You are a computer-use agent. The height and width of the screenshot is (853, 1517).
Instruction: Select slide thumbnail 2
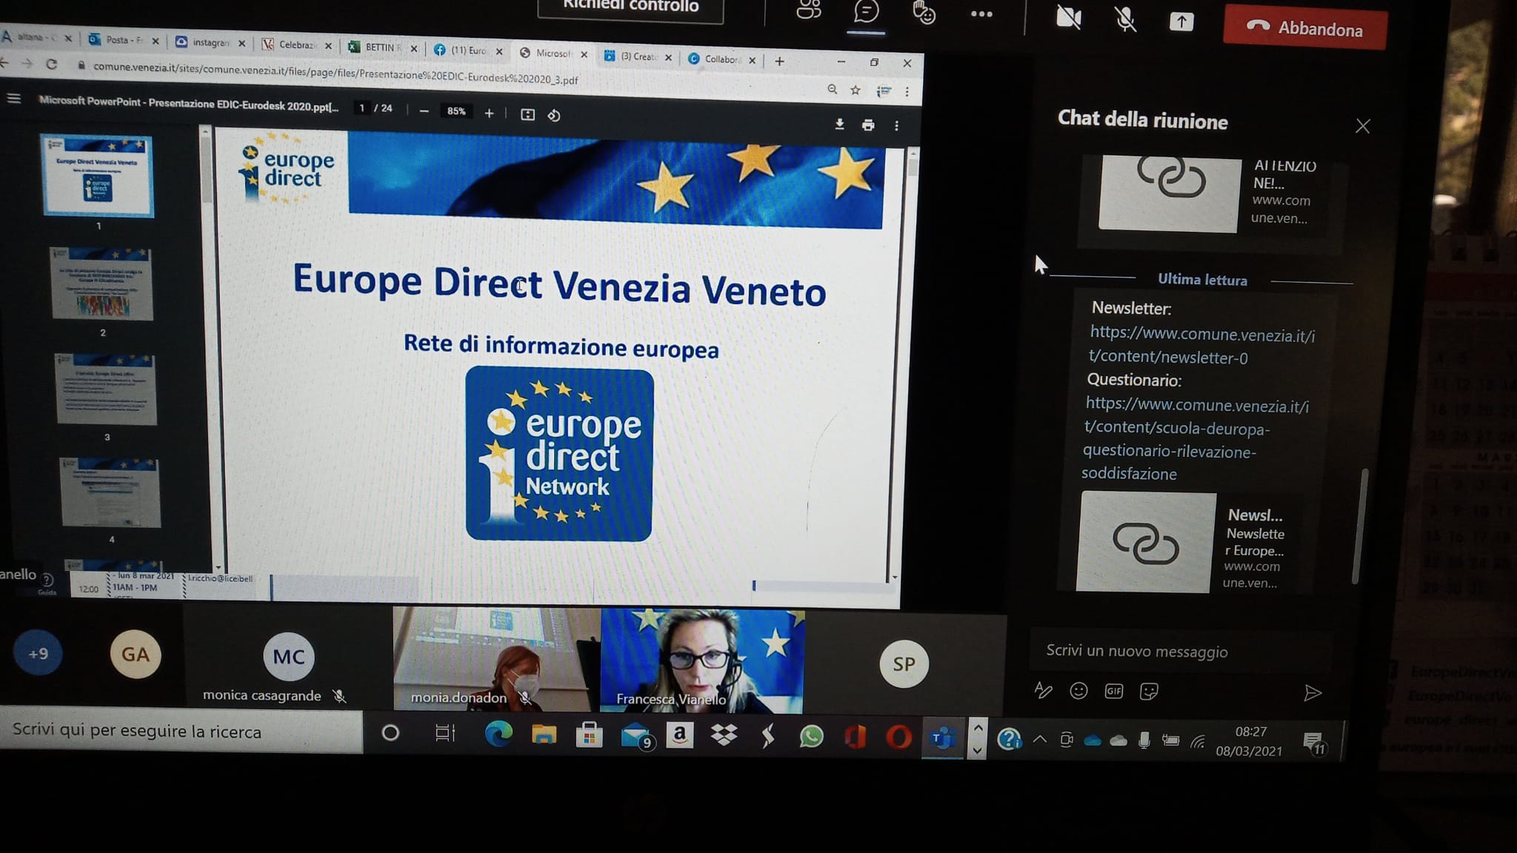[101, 284]
